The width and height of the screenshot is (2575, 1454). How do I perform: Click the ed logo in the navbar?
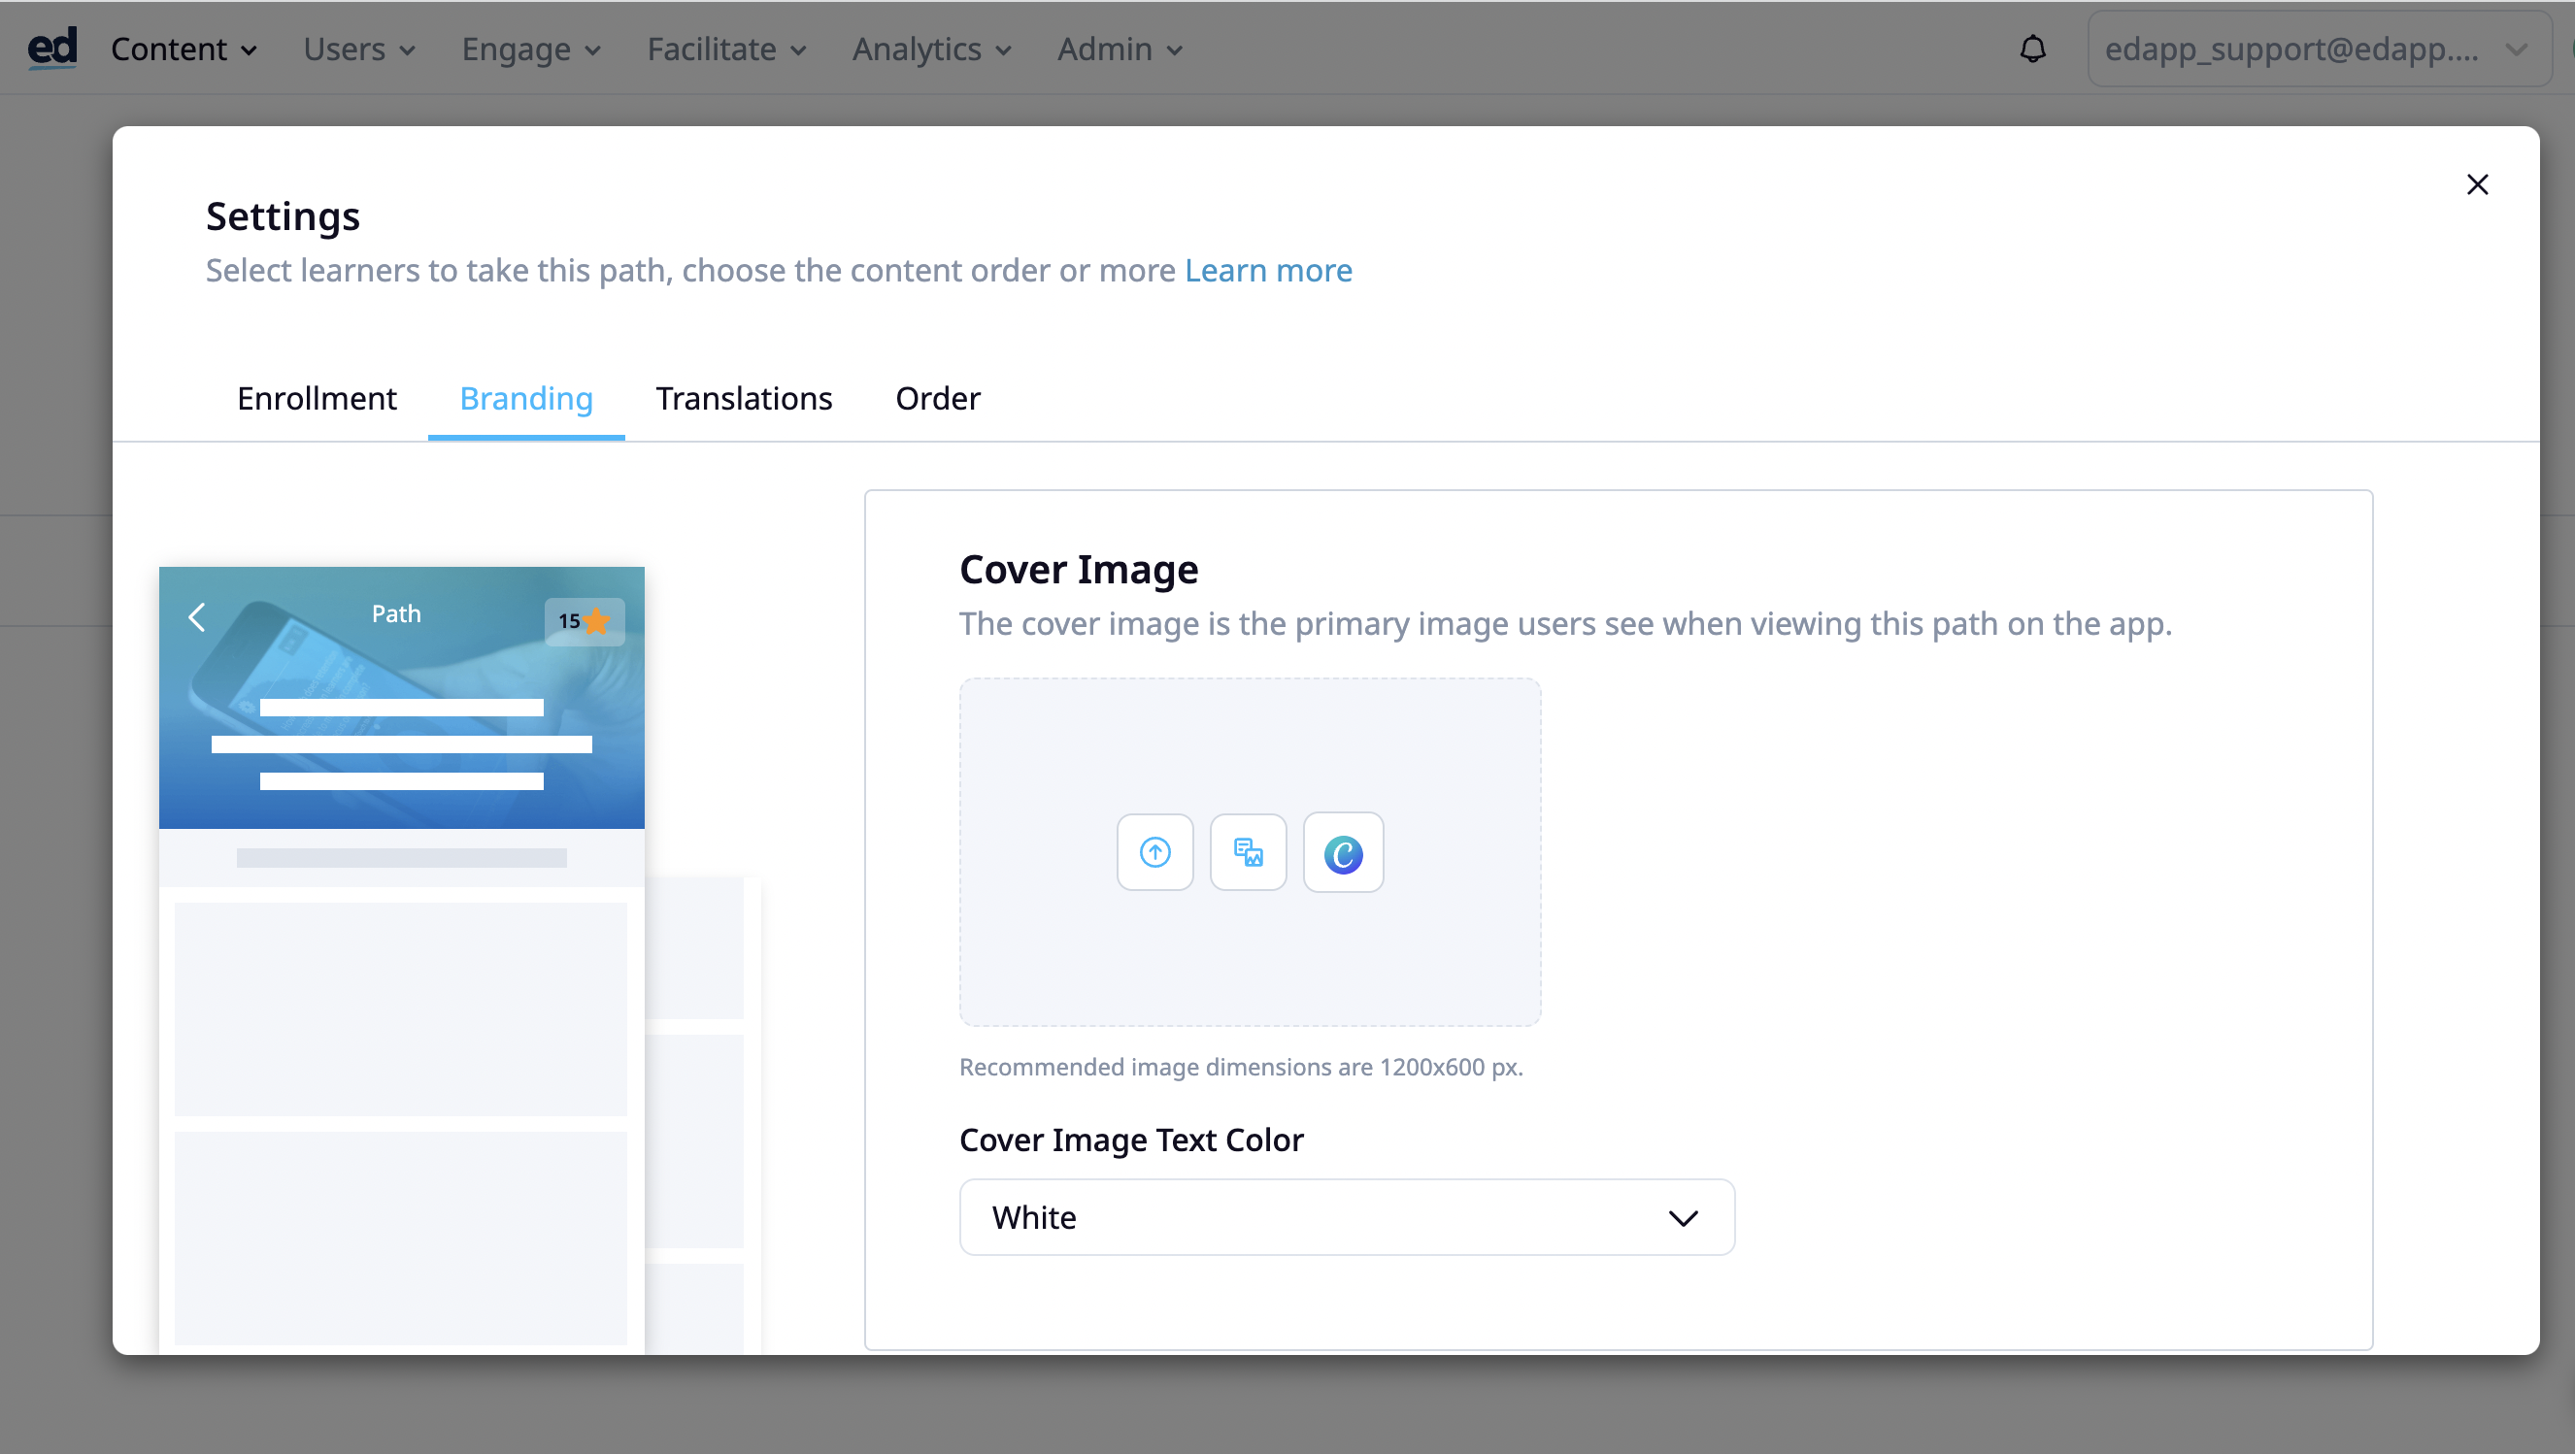(52, 48)
